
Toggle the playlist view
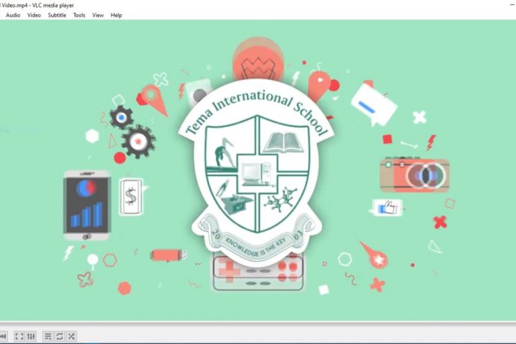[x=48, y=336]
